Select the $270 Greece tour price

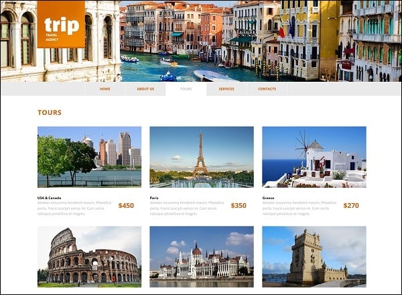pyautogui.click(x=351, y=205)
